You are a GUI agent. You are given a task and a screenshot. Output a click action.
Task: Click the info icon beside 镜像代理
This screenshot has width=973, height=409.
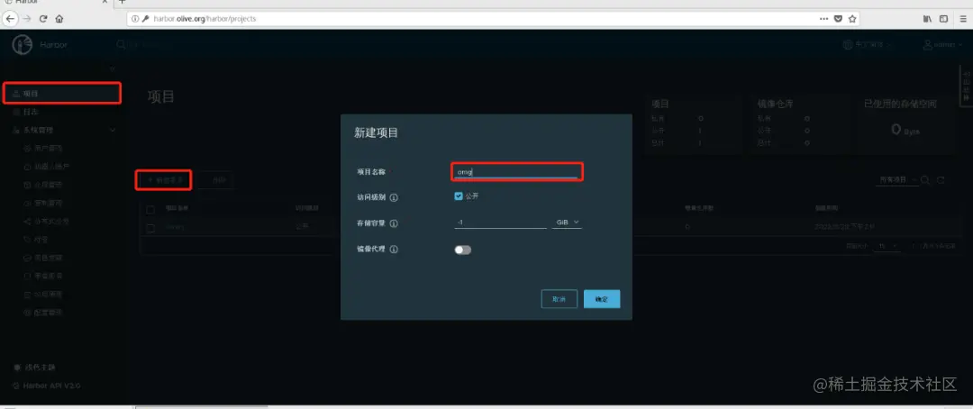pyautogui.click(x=394, y=250)
